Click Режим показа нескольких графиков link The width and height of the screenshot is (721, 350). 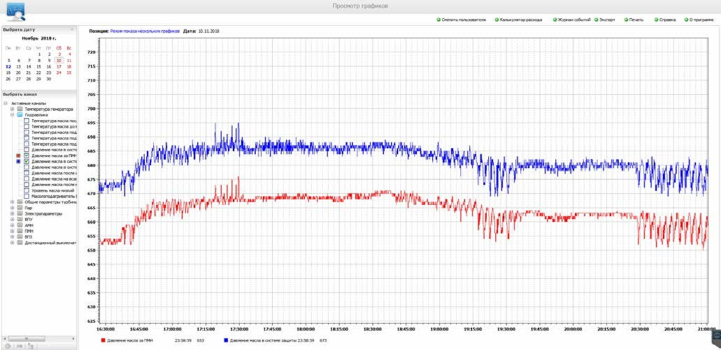(145, 31)
